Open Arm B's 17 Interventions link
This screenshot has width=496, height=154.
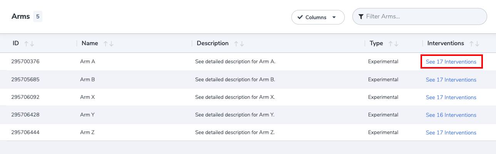pyautogui.click(x=451, y=80)
